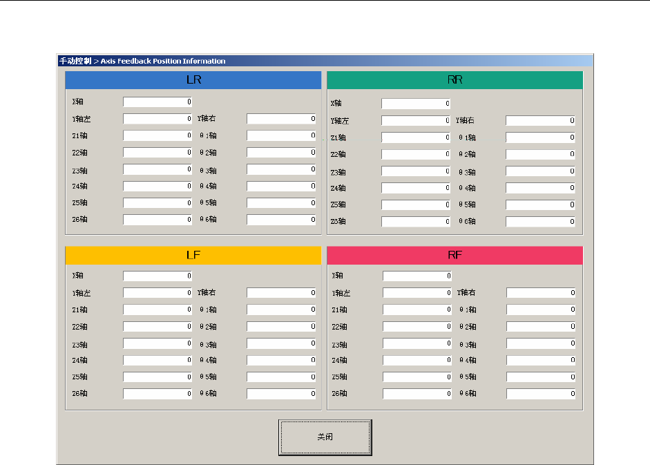The width and height of the screenshot is (650, 465).
Task: Click the RR panel X轴 field
Action: tap(416, 104)
